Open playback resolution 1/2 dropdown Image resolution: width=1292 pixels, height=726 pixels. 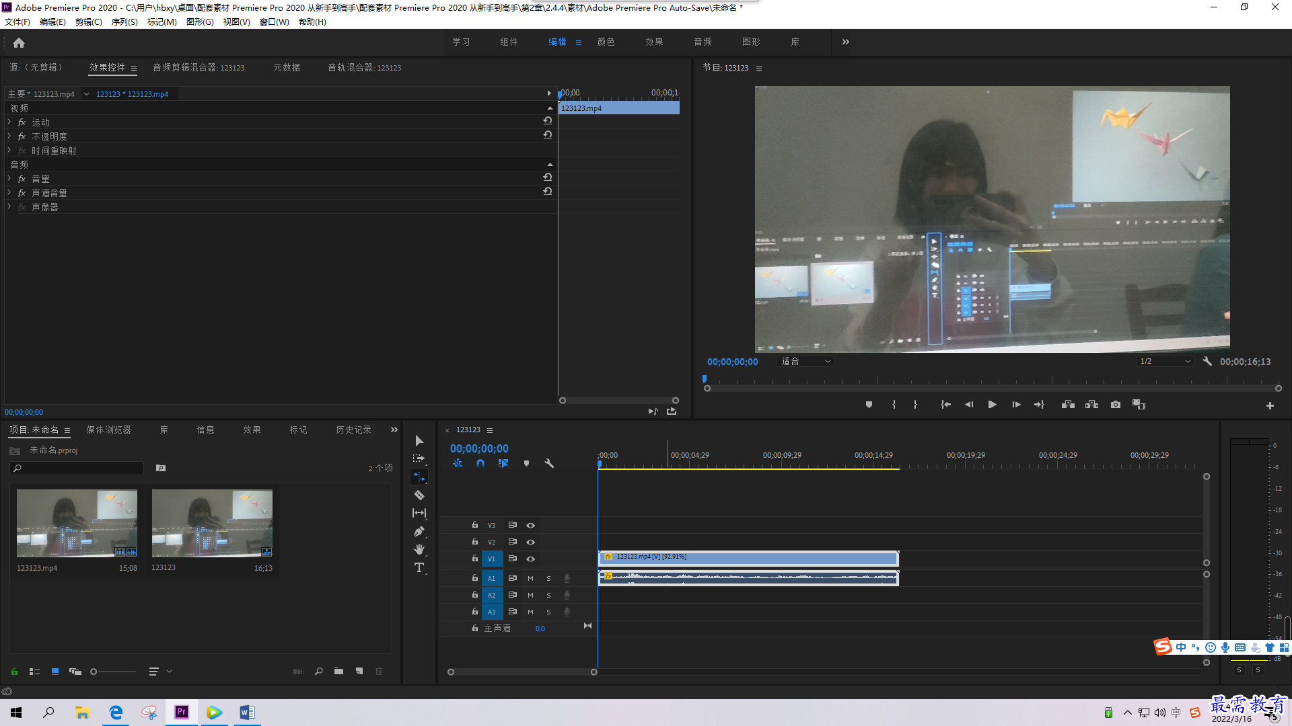pos(1165,361)
